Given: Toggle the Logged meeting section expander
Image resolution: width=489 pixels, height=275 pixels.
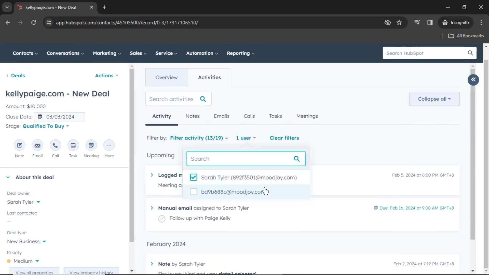Looking at the screenshot, I should (152, 175).
